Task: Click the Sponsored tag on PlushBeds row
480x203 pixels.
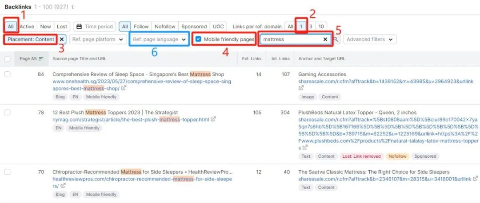Action: (x=425, y=156)
